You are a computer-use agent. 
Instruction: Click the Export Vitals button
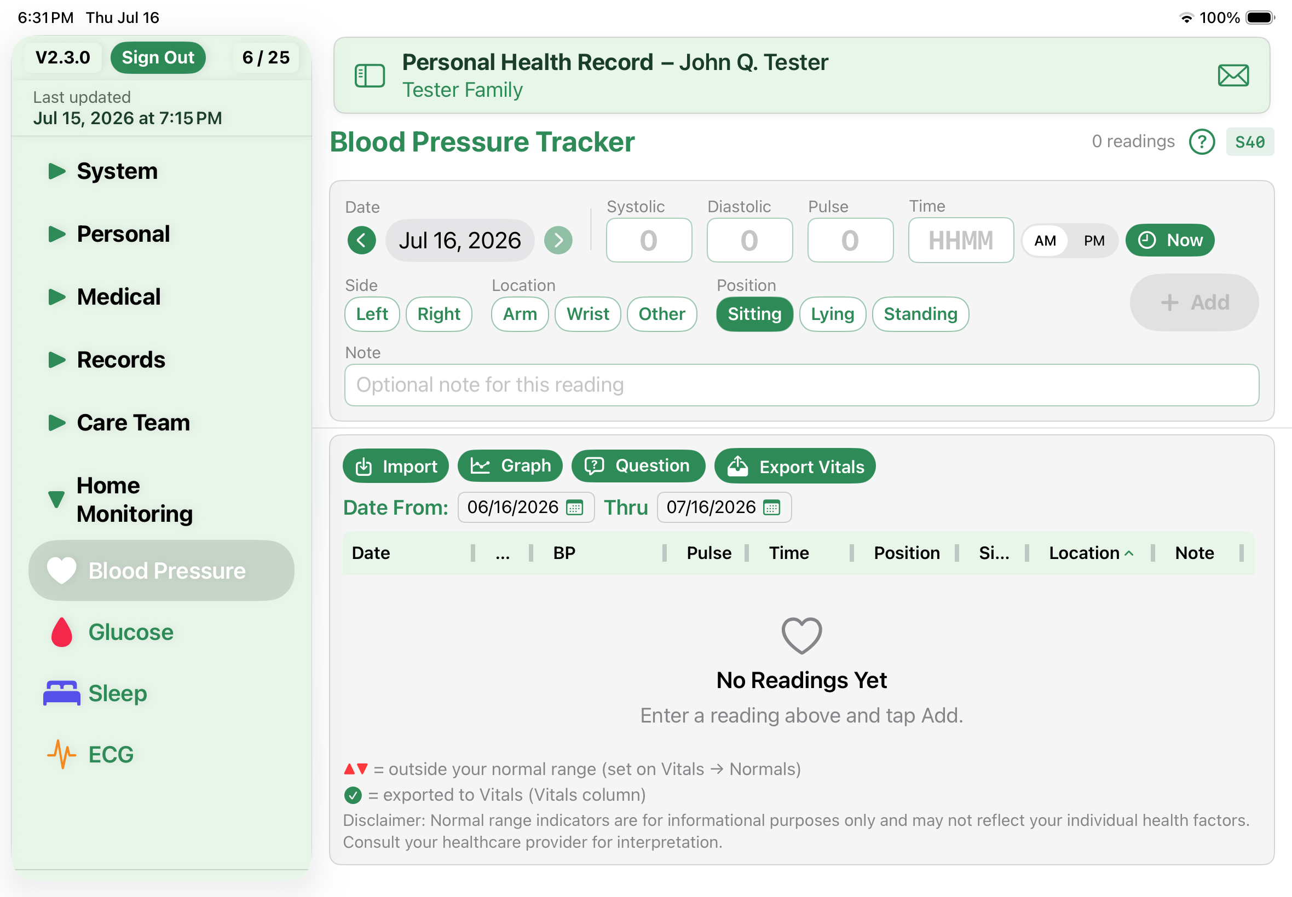point(795,466)
